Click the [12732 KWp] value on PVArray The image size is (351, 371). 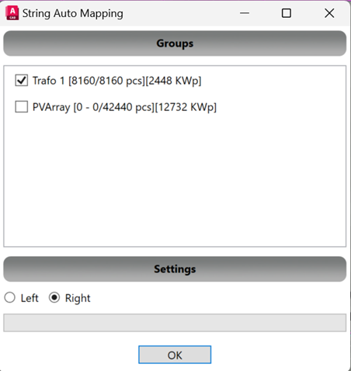[186, 107]
